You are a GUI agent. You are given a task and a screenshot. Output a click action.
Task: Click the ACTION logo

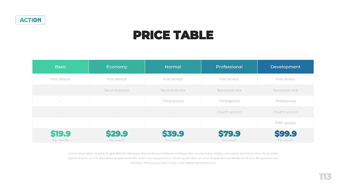tap(30, 20)
